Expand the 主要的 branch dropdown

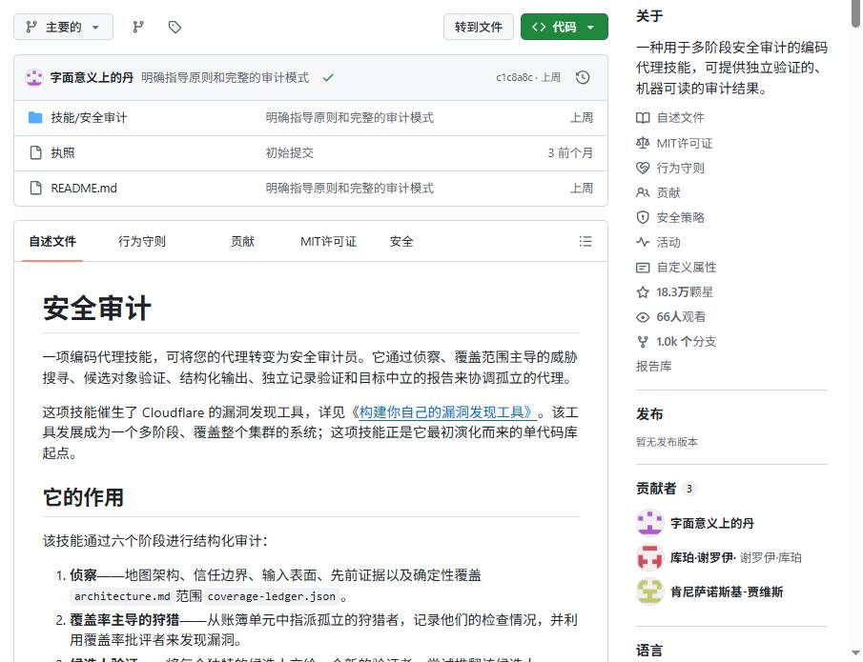tap(63, 27)
